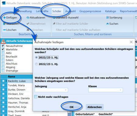Check the Nicht mehr nachfragen box

pyautogui.click(x=36, y=97)
